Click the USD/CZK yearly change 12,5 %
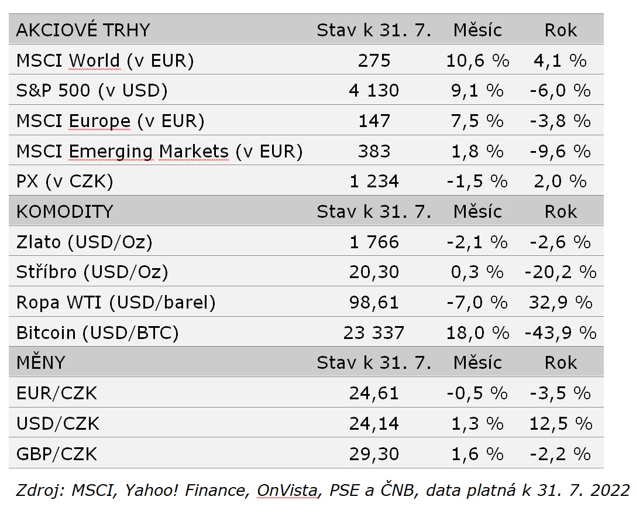The image size is (636, 507). coord(560,424)
